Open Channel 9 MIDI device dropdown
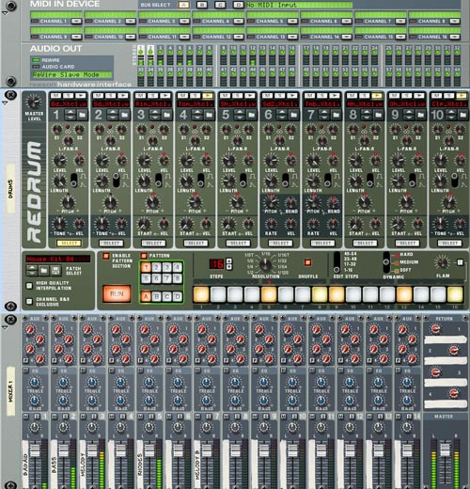This screenshot has height=489, width=470. (76, 37)
